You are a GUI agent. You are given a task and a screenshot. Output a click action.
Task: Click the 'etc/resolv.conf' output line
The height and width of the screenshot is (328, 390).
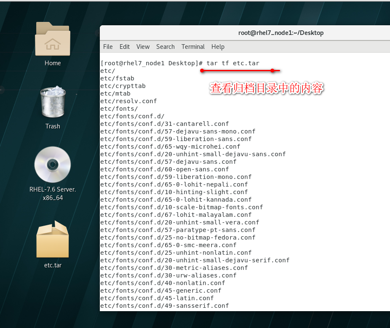[x=128, y=101]
